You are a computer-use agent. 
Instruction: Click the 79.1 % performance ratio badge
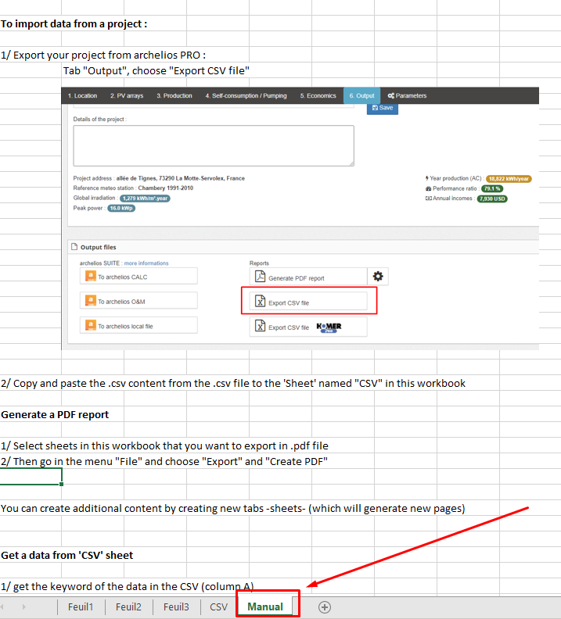(492, 188)
